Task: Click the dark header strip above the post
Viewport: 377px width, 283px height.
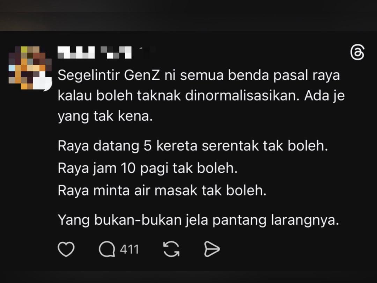Action: point(188,15)
